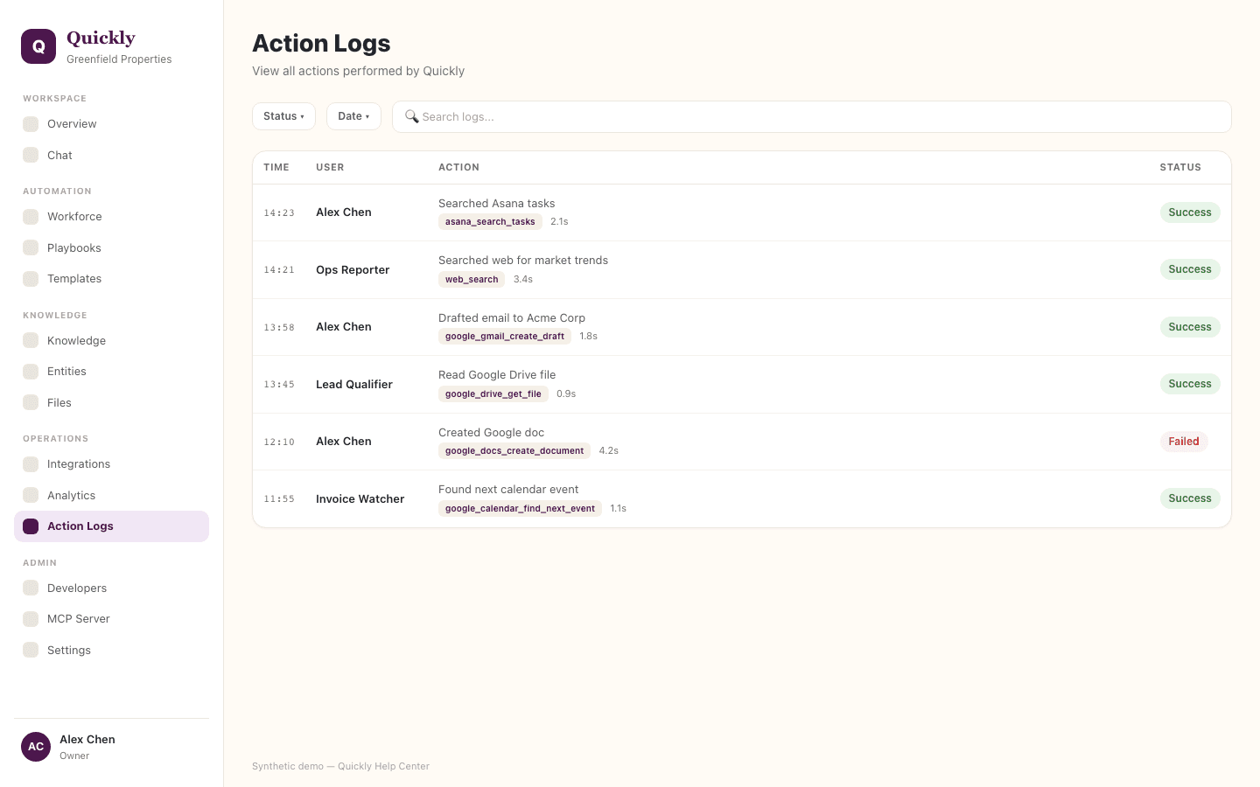
Task: Click the Integrations sidebar icon
Action: pyautogui.click(x=31, y=464)
